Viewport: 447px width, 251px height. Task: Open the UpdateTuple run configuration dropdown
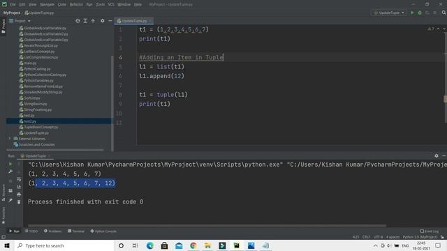[x=389, y=13]
